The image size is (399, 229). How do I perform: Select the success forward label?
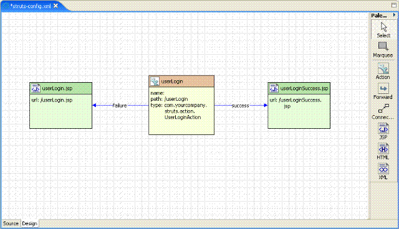[x=240, y=106]
